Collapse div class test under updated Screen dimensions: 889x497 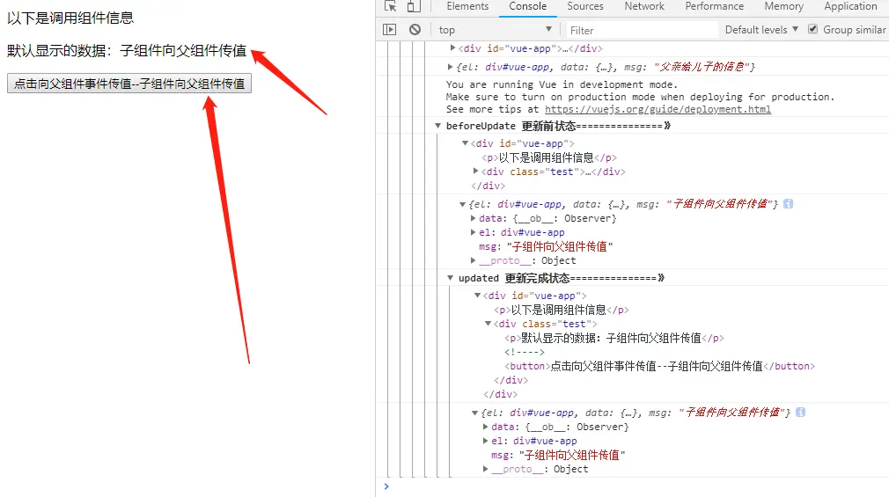tap(488, 324)
